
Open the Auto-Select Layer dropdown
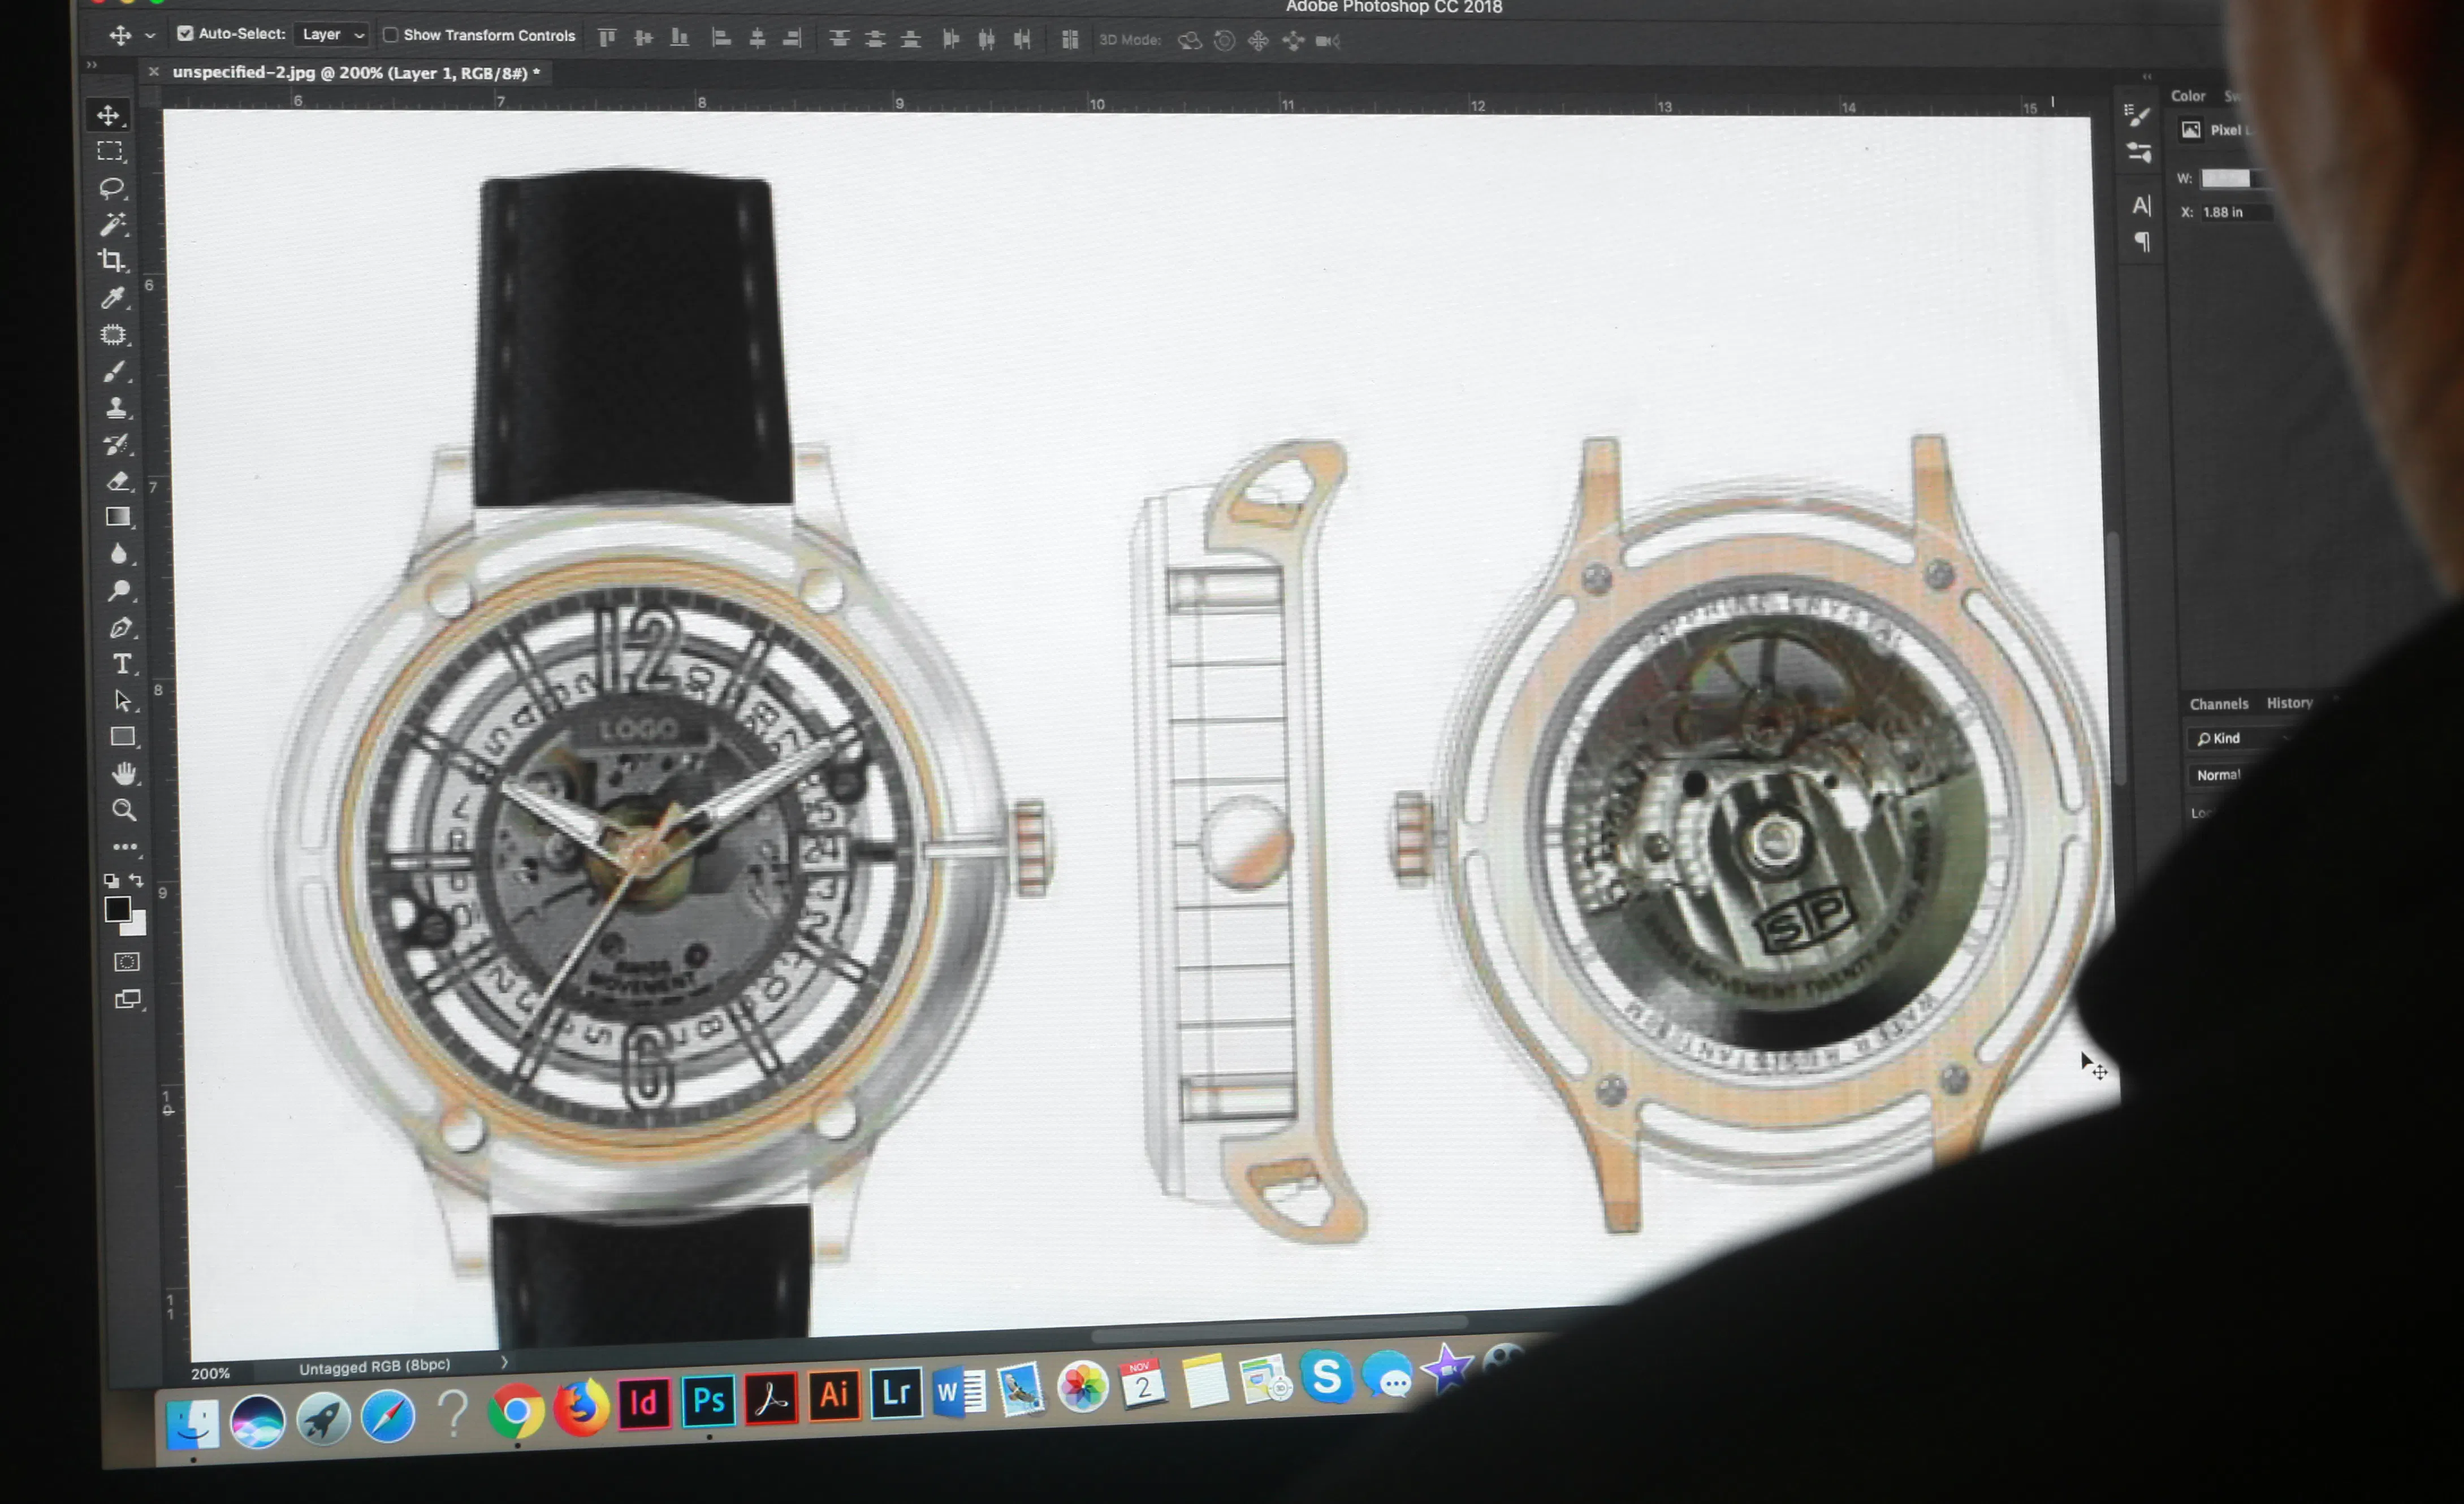(x=332, y=35)
